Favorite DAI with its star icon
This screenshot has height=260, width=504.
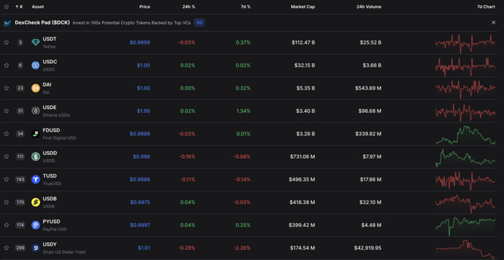[6, 88]
